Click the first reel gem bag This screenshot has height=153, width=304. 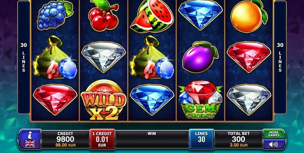click(x=55, y=58)
